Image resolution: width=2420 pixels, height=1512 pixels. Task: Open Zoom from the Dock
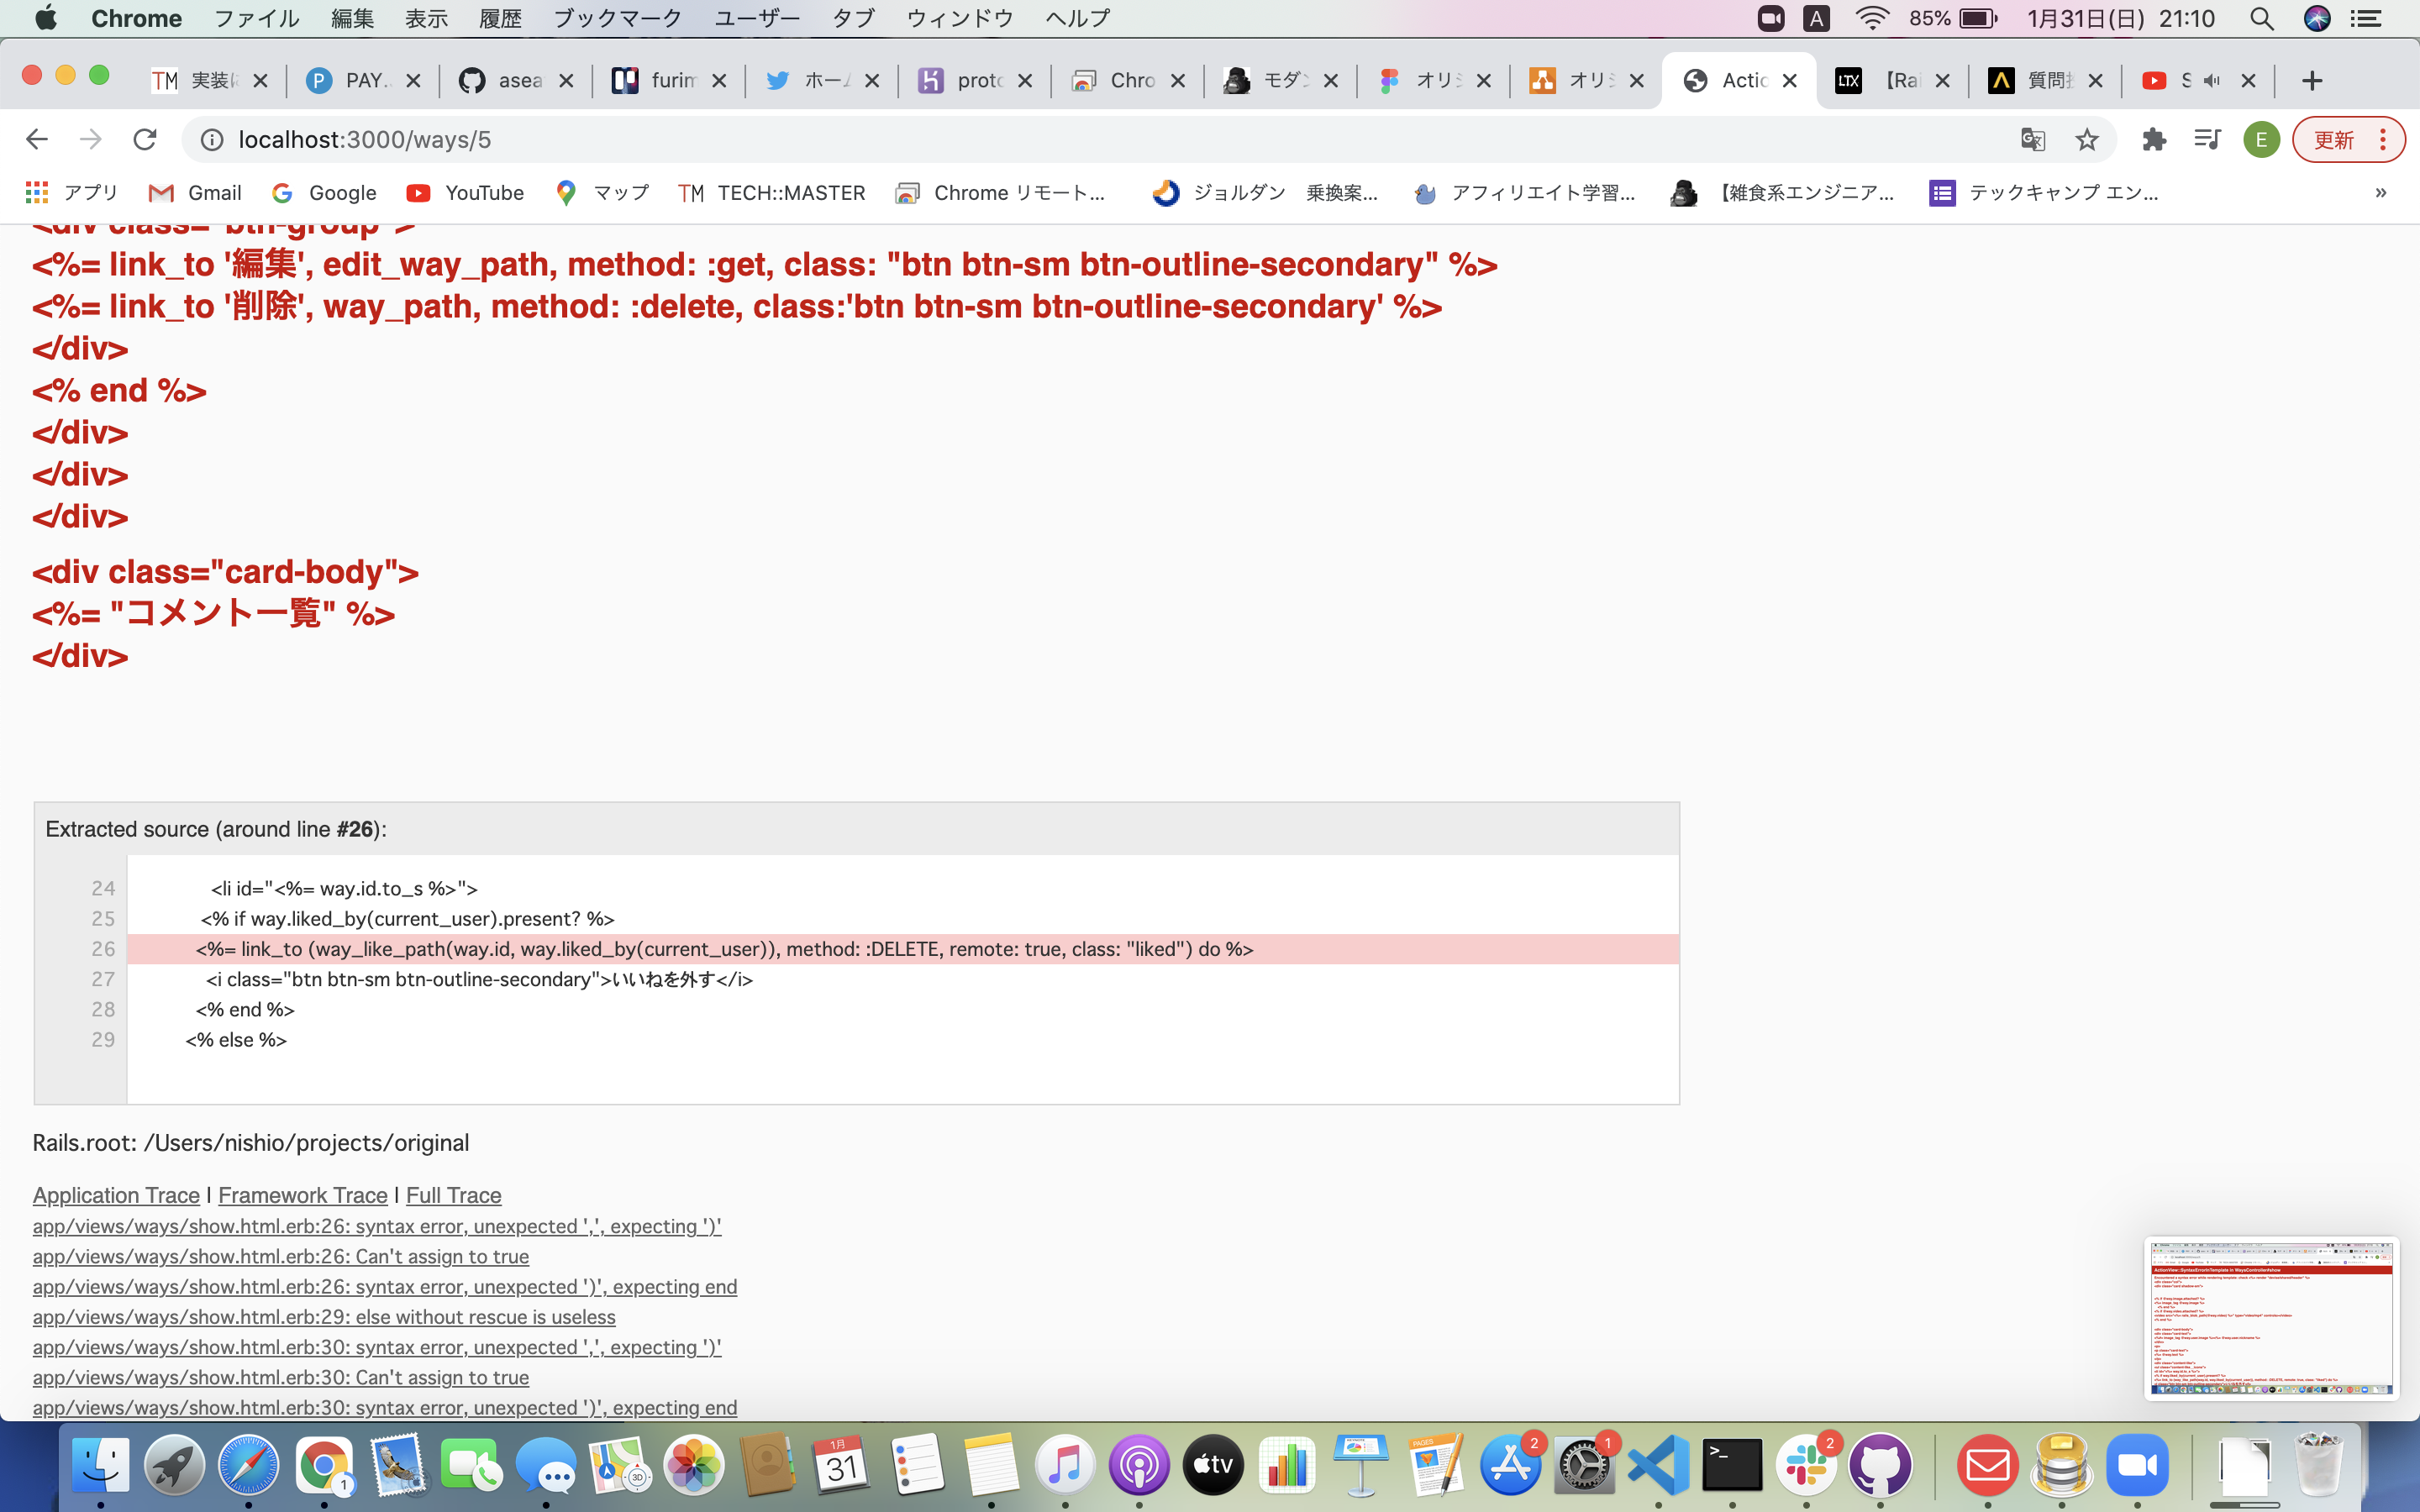pos(2137,1465)
